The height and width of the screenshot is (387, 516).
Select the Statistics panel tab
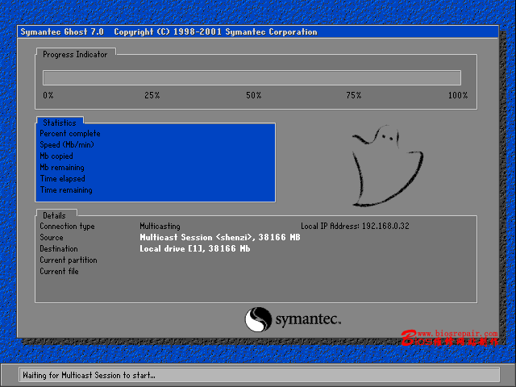point(60,123)
